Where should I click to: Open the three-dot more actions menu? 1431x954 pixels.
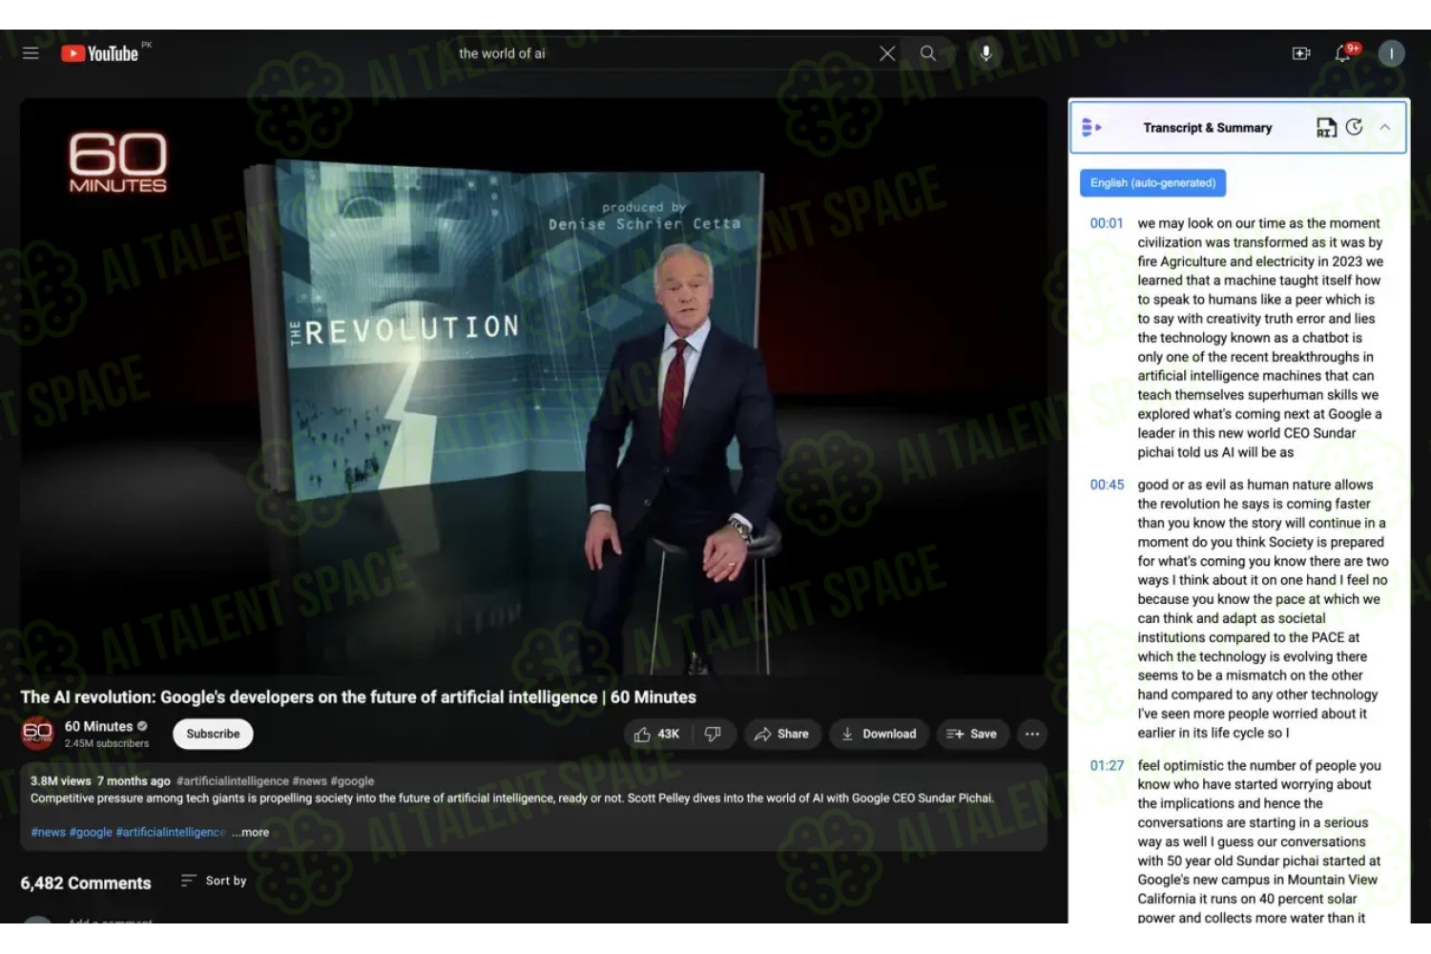(x=1032, y=734)
